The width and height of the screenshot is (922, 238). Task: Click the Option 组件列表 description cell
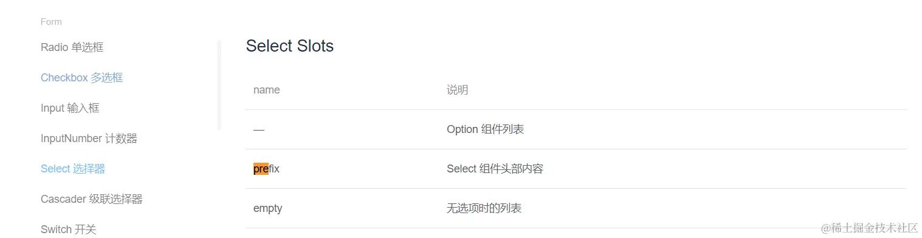coord(485,129)
